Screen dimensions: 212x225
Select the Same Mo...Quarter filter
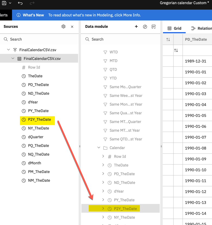point(125,87)
